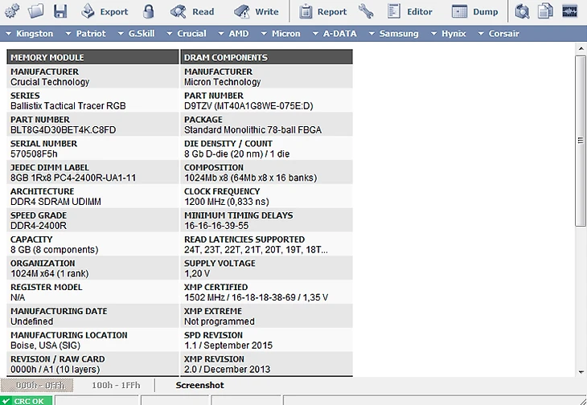Click the wrench tools icon

pyautogui.click(x=366, y=11)
